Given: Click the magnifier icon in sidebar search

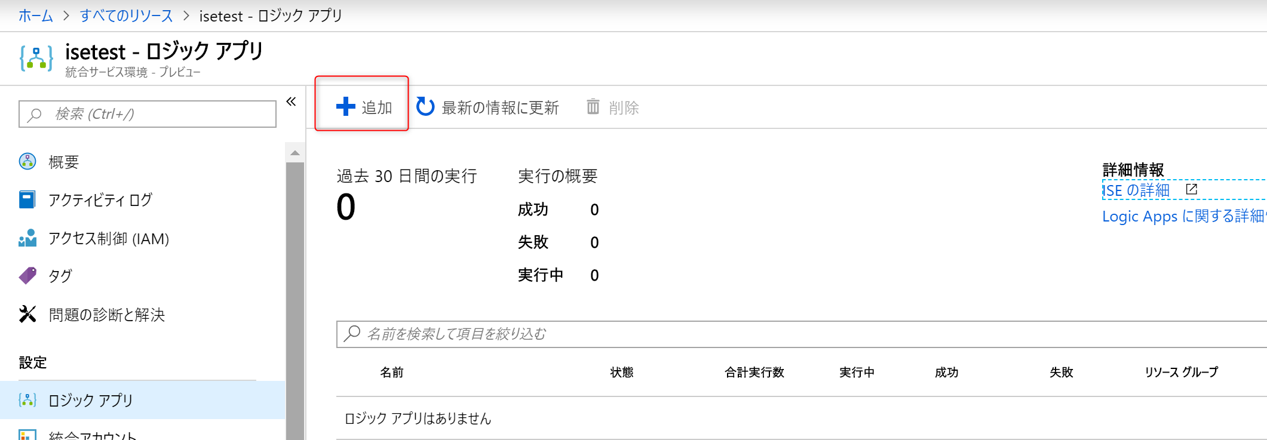Looking at the screenshot, I should (35, 114).
